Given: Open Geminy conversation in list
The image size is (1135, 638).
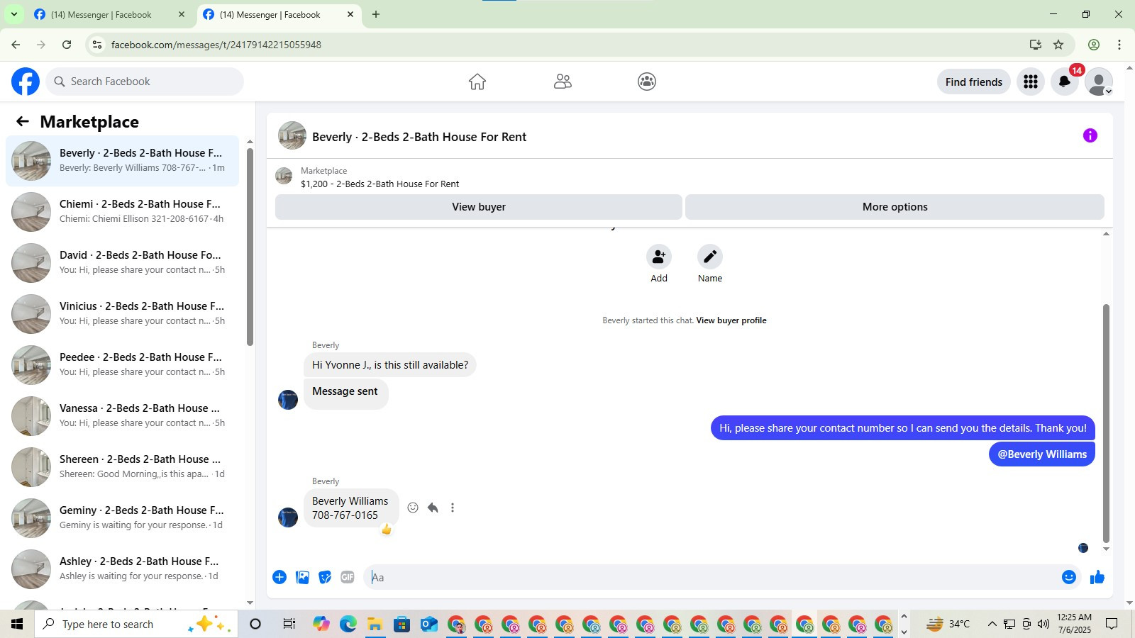Looking at the screenshot, I should (122, 518).
